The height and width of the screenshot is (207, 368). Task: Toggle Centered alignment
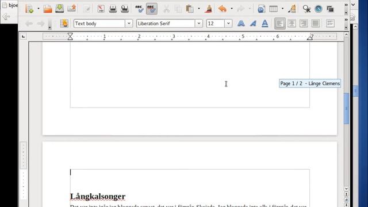292,24
